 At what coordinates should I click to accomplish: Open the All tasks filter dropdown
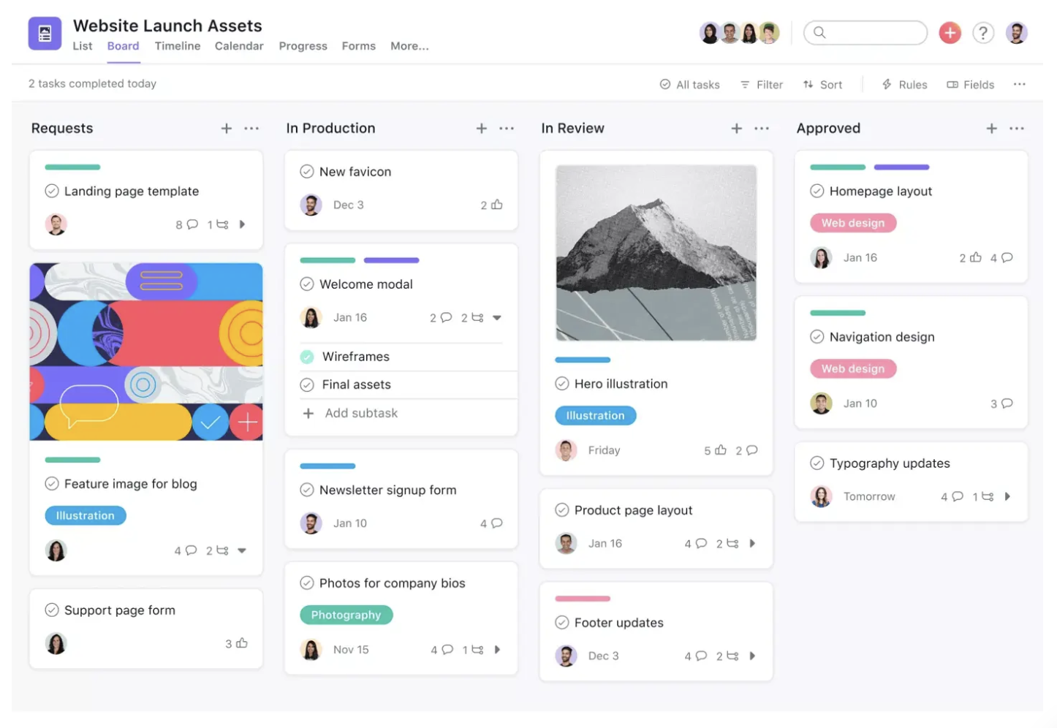click(x=689, y=85)
